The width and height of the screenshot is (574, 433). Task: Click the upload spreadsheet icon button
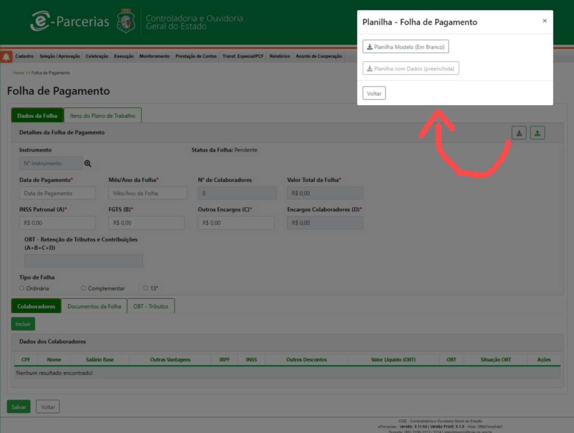(537, 133)
